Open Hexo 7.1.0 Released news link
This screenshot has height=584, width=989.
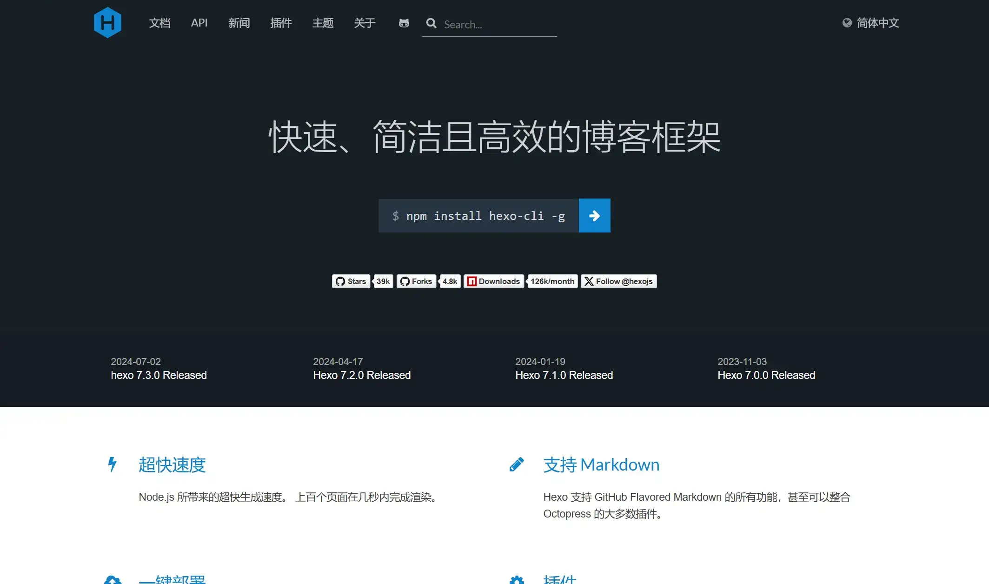tap(564, 375)
